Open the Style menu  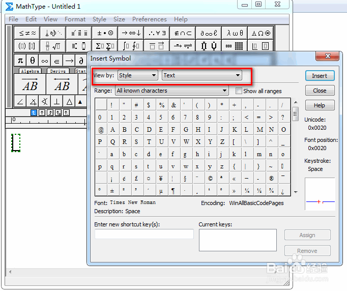click(99, 19)
